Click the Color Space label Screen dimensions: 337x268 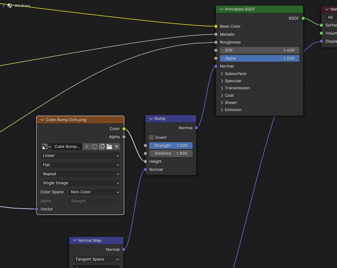[52, 192]
